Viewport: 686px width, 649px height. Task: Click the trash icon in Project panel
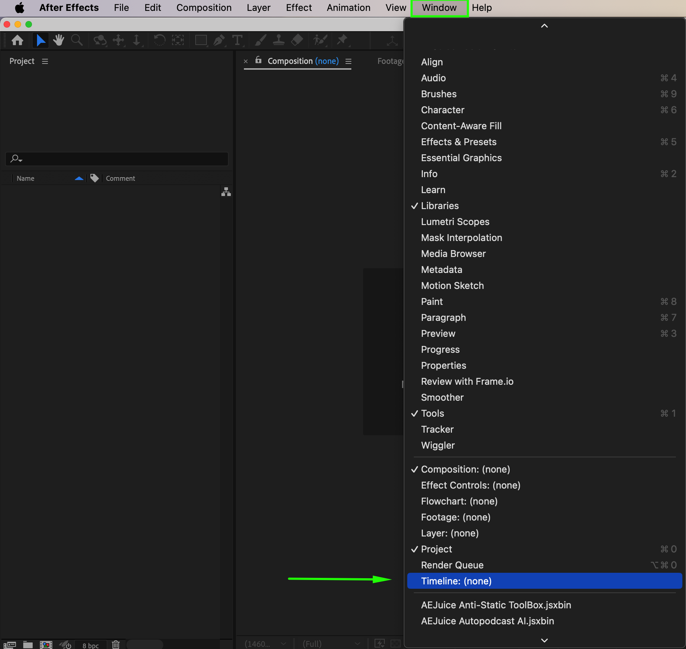click(116, 644)
